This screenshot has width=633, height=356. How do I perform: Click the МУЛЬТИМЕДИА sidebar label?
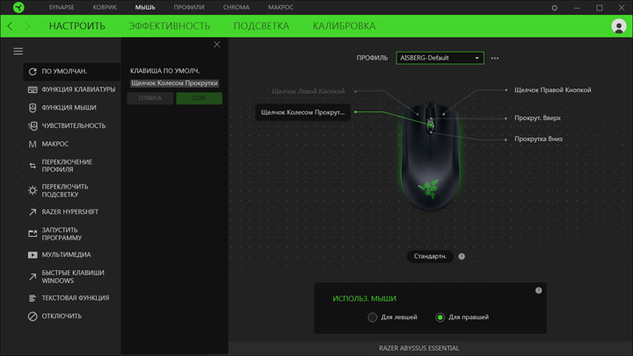(66, 255)
